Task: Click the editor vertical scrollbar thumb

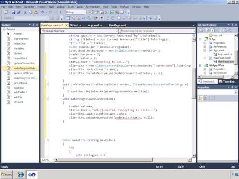Action: click(x=194, y=84)
